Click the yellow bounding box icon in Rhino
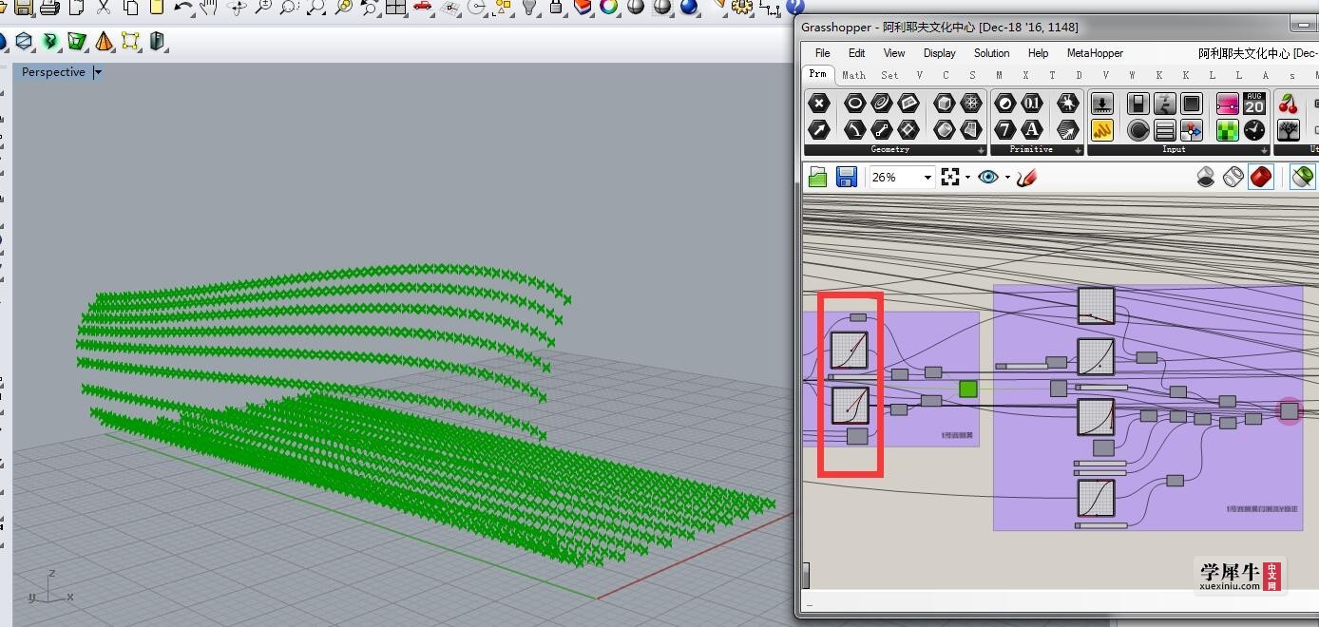The width and height of the screenshot is (1319, 627). click(130, 42)
